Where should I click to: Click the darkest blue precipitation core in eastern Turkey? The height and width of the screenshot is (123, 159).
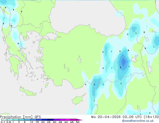tap(124, 62)
